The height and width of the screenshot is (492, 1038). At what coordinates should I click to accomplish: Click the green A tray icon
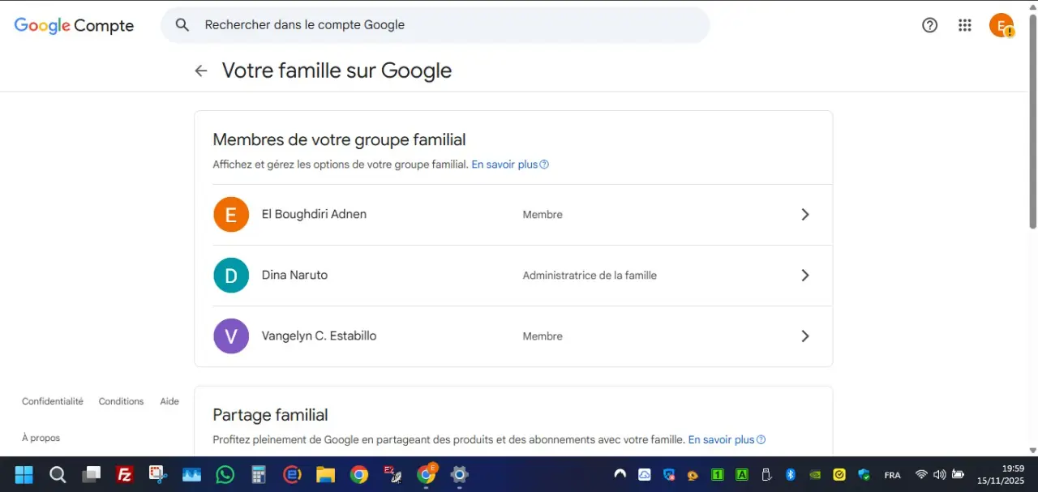click(742, 475)
